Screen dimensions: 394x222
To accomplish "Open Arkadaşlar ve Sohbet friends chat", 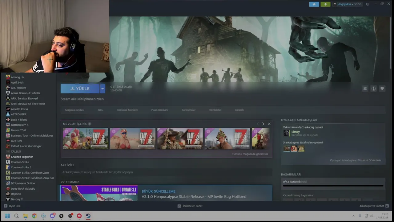I will tap(374, 206).
